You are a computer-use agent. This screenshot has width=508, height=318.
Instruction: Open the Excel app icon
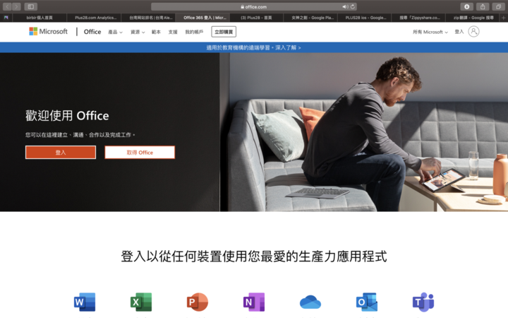tap(141, 302)
